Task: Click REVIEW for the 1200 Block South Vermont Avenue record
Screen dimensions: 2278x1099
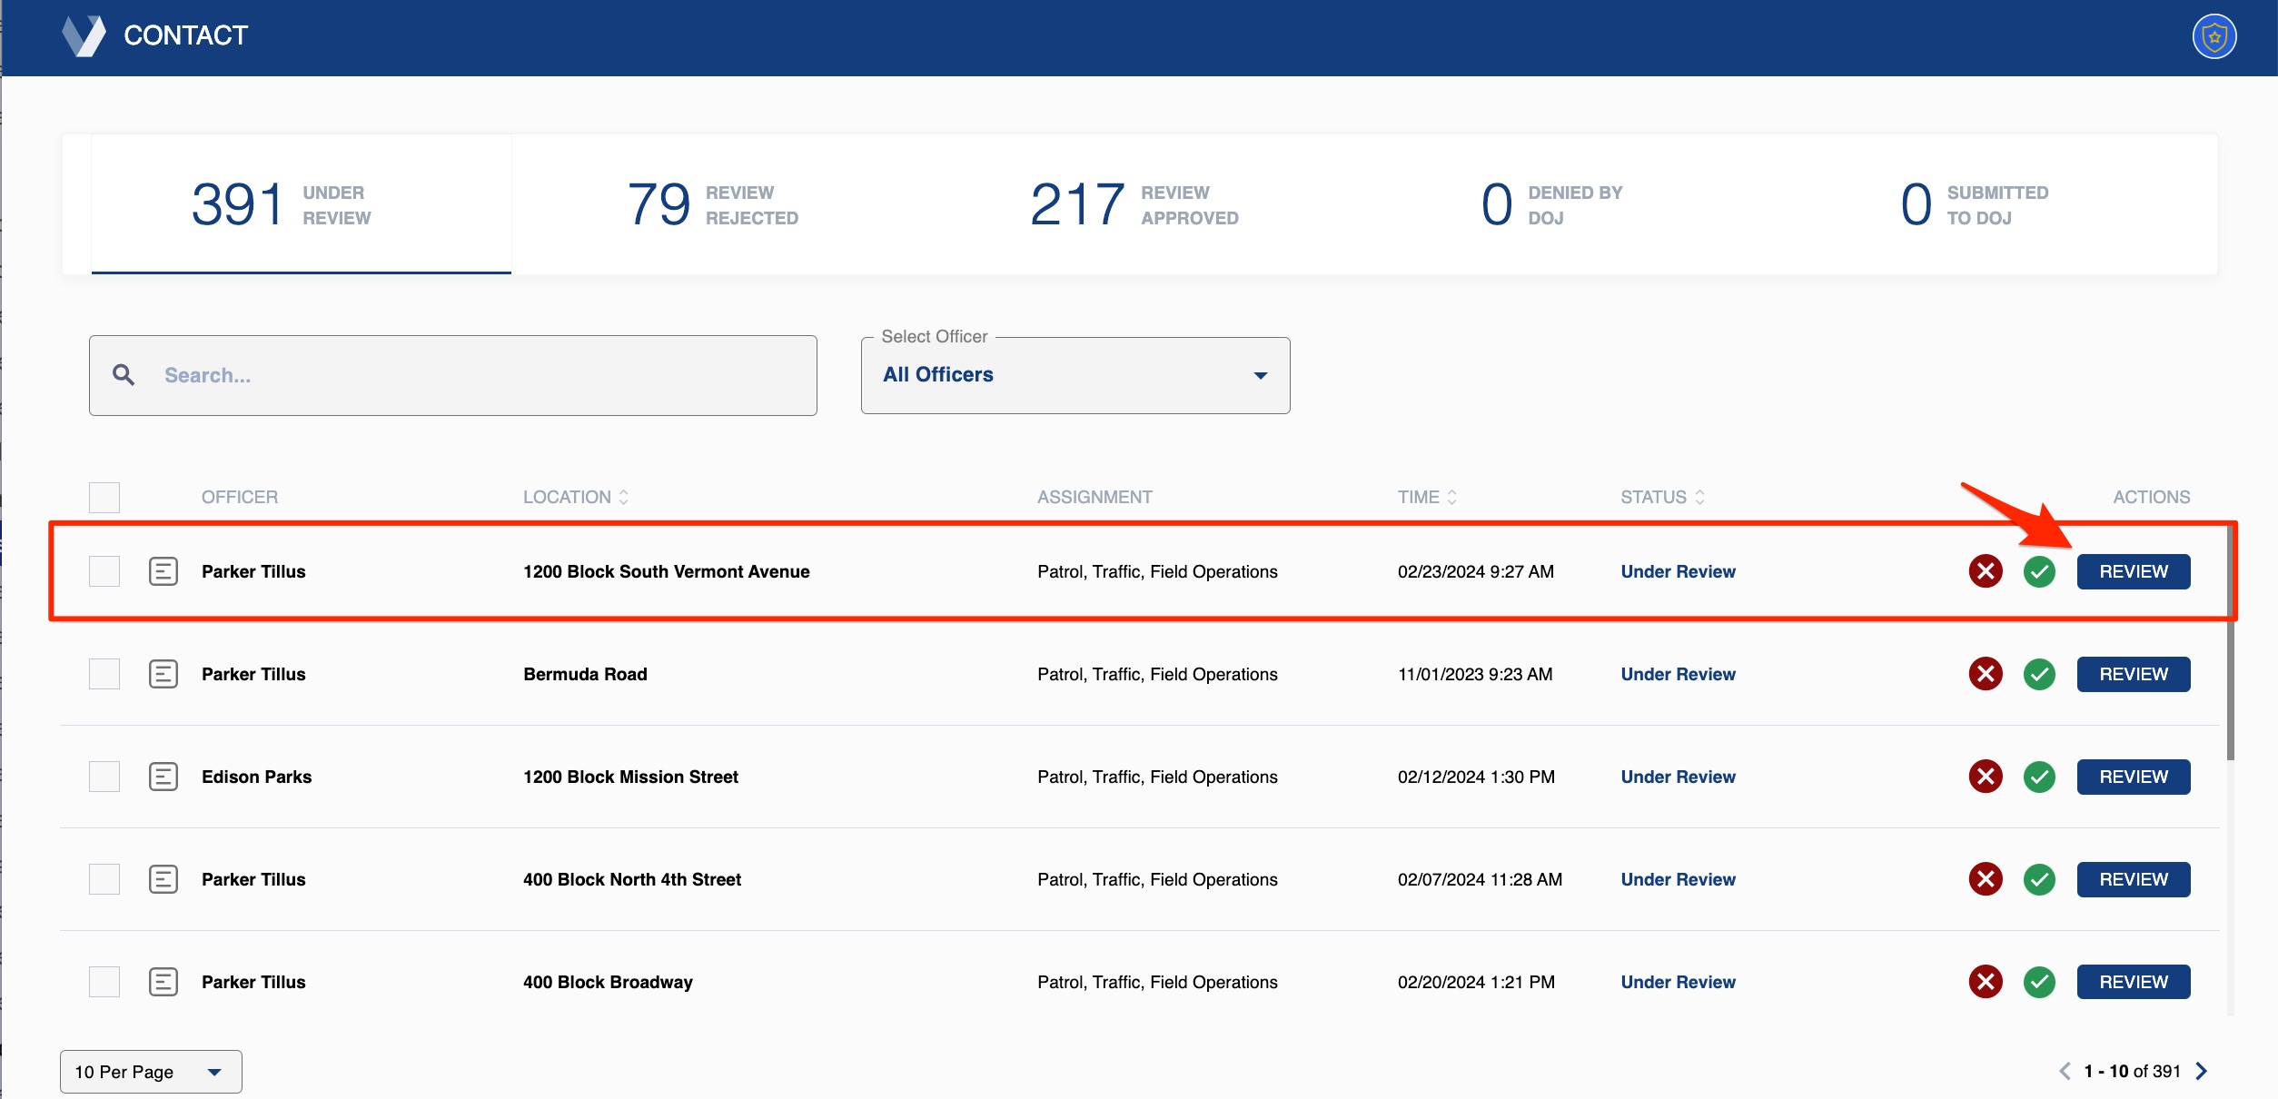Action: [x=2133, y=571]
